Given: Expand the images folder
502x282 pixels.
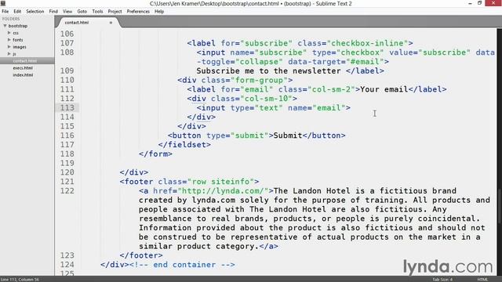Looking at the screenshot, I should click(9, 47).
